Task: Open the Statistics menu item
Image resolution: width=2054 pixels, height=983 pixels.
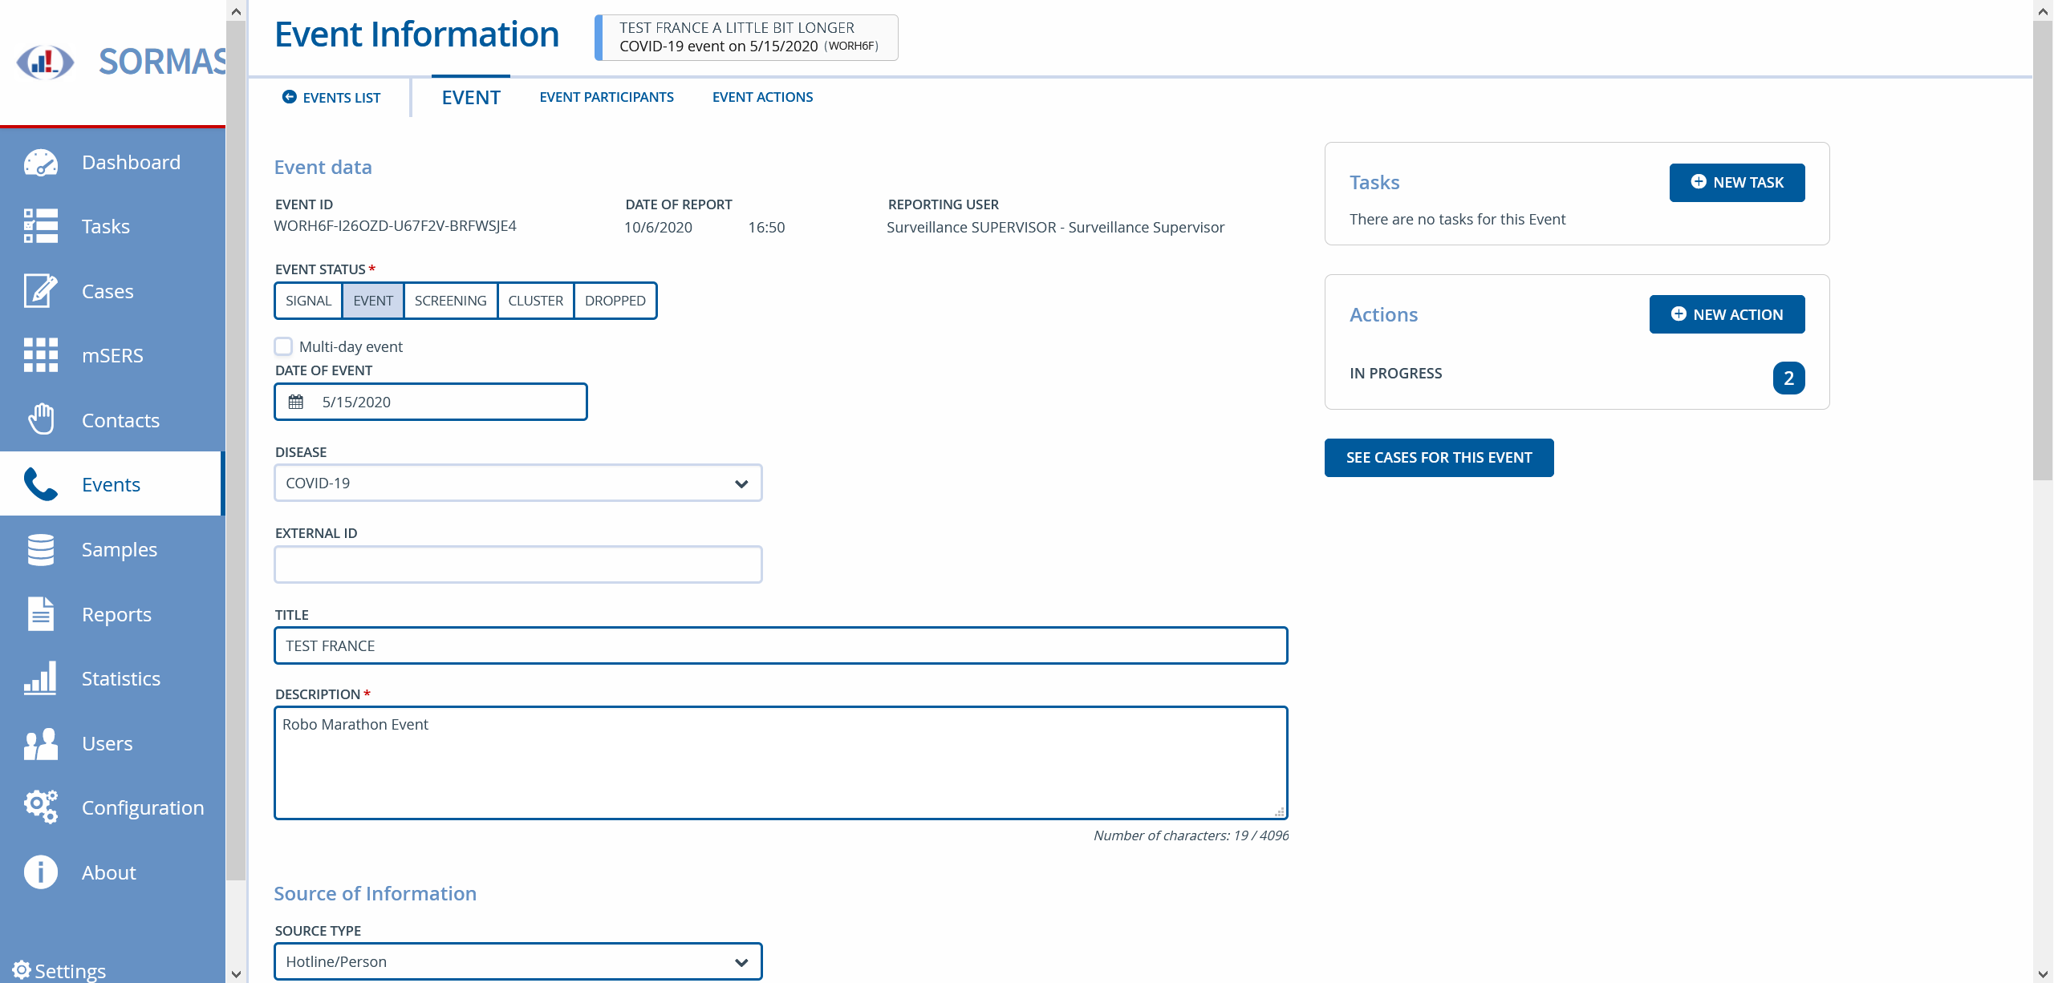Action: 112,678
